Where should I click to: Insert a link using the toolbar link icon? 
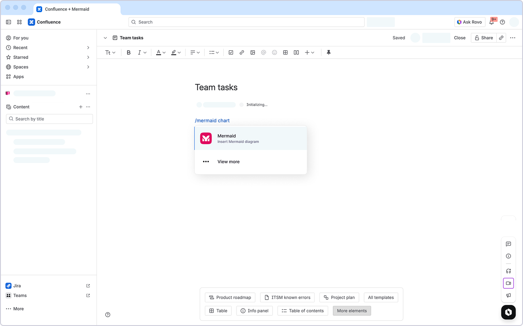(x=242, y=53)
